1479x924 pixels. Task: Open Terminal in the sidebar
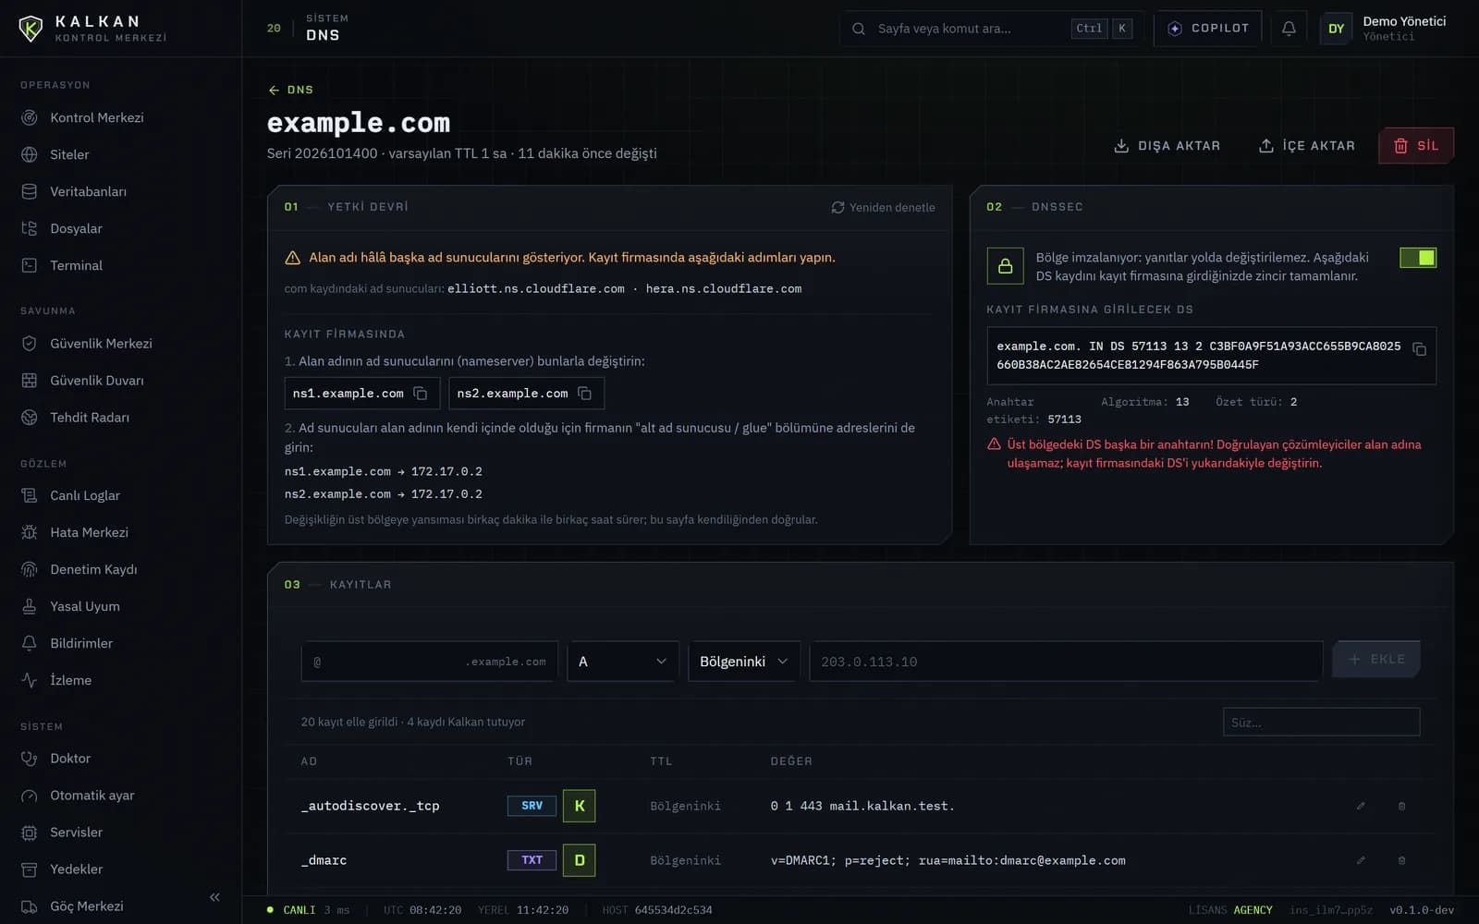pyautogui.click(x=121, y=265)
